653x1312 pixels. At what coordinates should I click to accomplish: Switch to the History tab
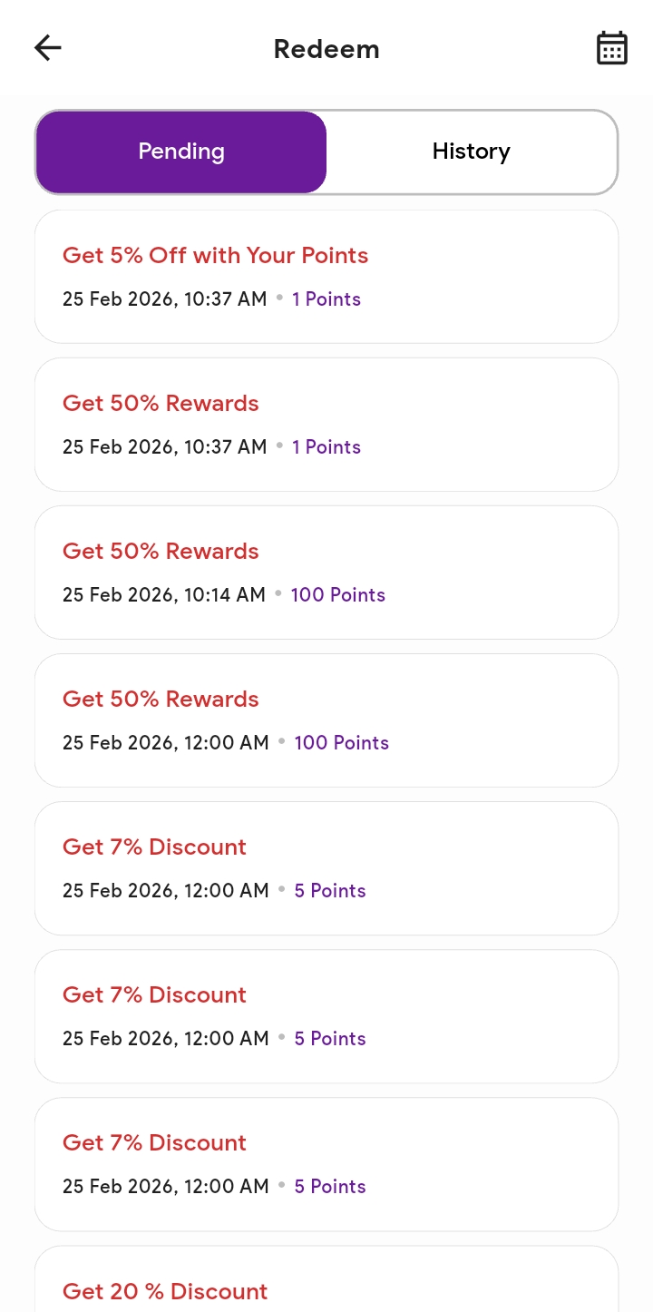(x=472, y=152)
